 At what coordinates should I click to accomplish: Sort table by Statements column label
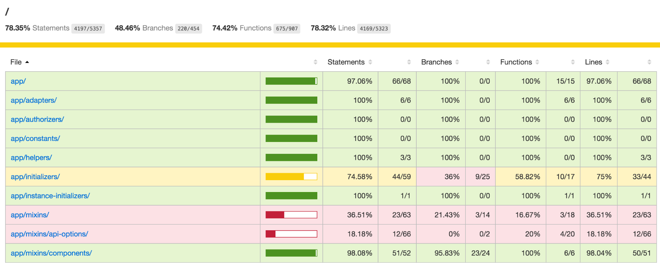346,62
